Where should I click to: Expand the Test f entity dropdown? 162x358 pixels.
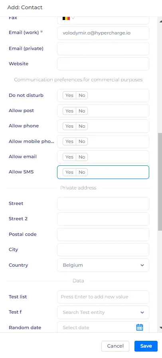click(x=103, y=312)
